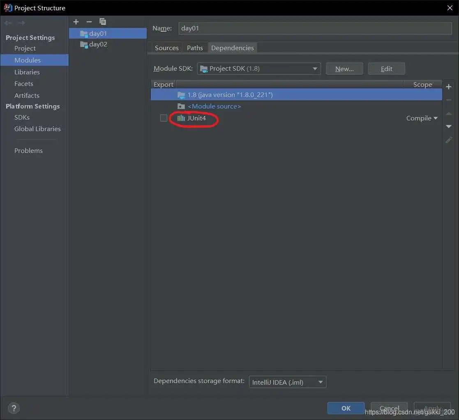The width and height of the screenshot is (459, 420).
Task: Click the back navigation arrow
Action: click(8, 23)
